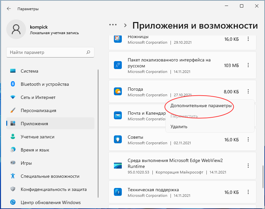
Task: Click the Время и язык globe clock icon
Action: [13, 150]
